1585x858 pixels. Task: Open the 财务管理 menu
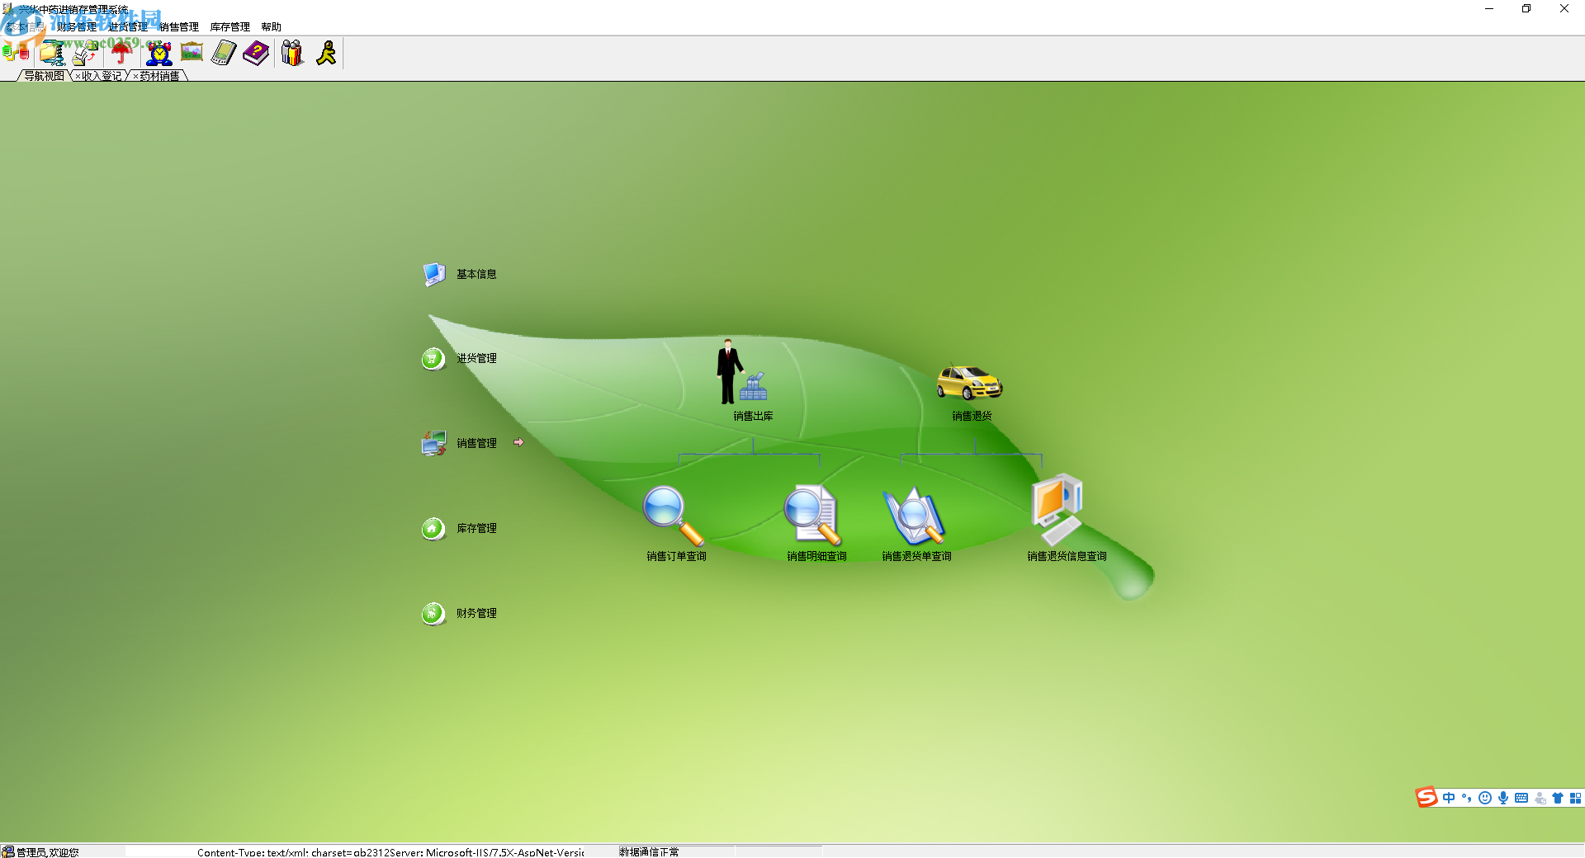tap(77, 27)
